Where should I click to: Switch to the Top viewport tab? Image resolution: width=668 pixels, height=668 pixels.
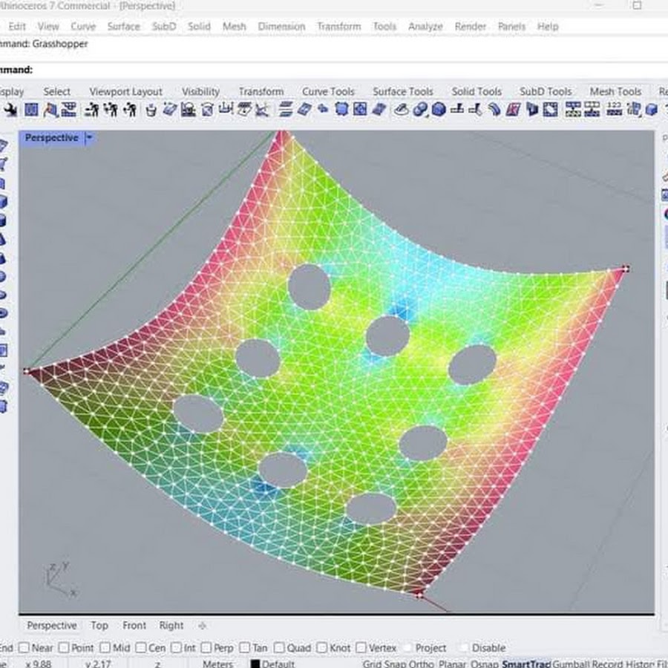click(x=99, y=626)
